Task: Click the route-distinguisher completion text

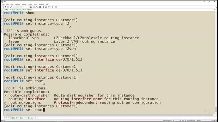Action: click(29, 96)
